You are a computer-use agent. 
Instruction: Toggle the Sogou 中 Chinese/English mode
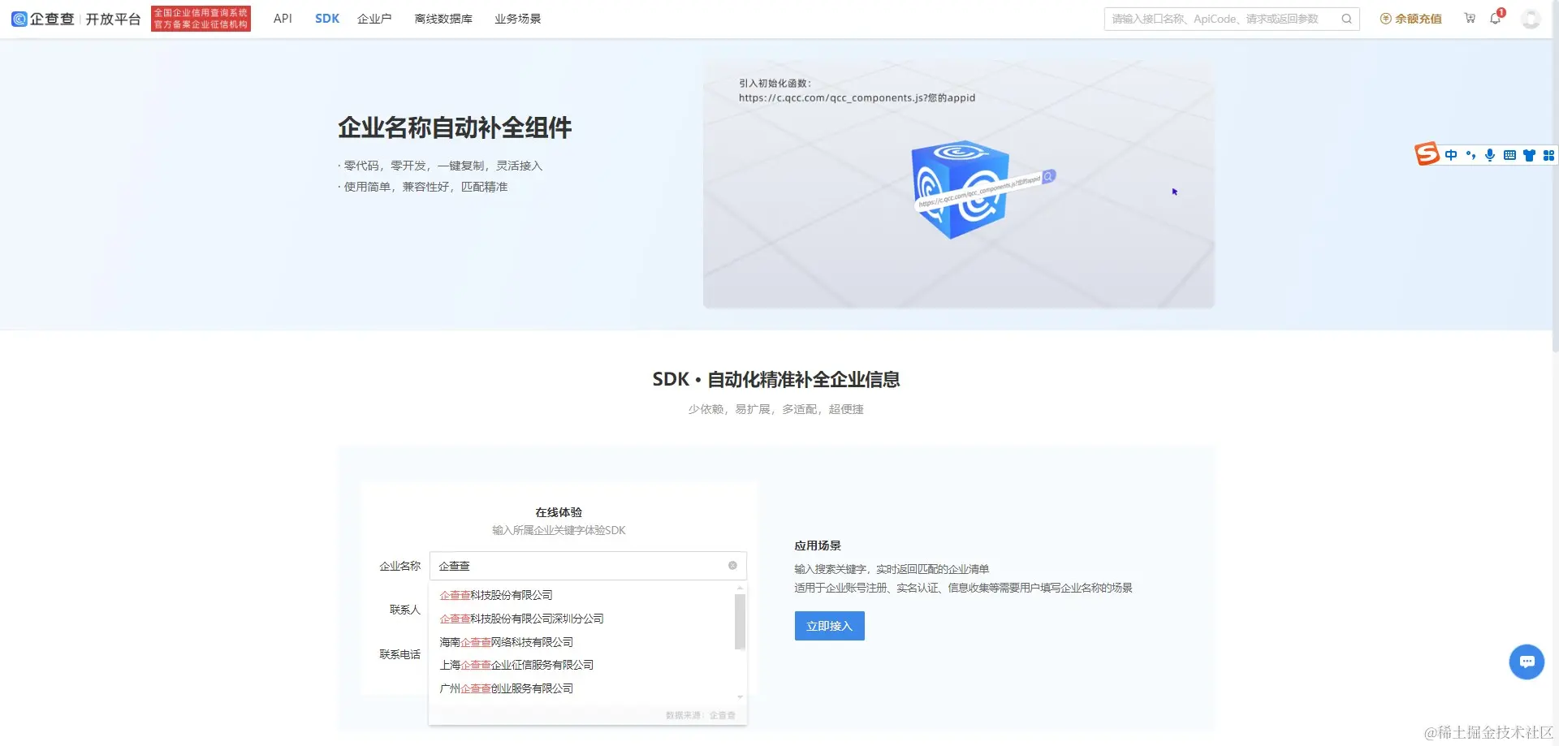coord(1451,155)
